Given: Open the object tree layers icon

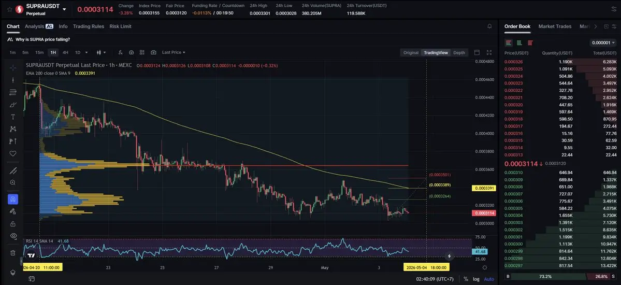Looking at the screenshot, I should pos(12,273).
